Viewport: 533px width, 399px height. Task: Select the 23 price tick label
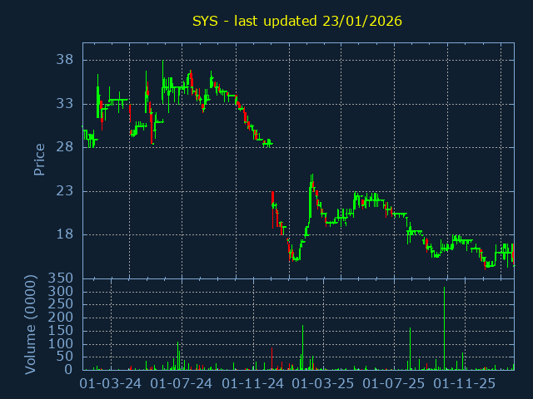(x=66, y=191)
